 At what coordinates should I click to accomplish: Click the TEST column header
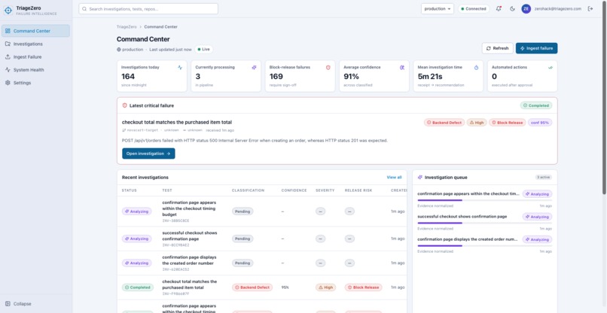[167, 190]
